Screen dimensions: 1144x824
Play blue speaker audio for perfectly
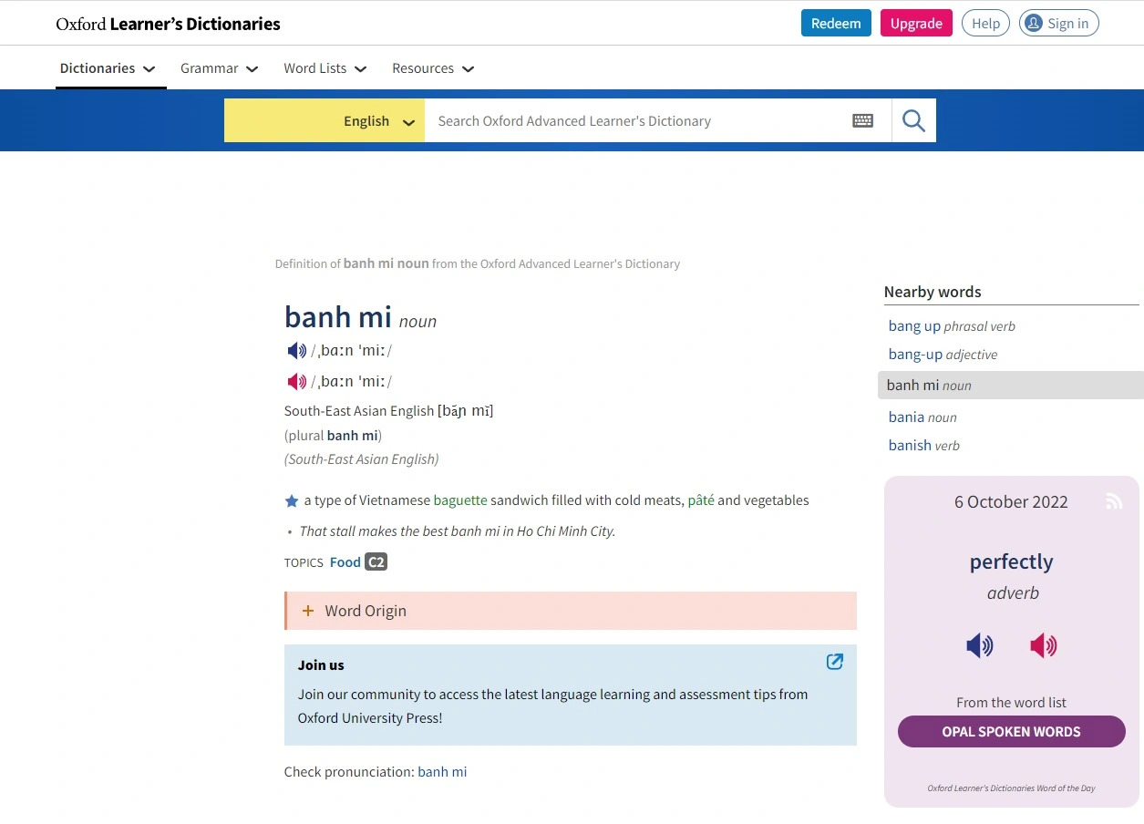[979, 645]
